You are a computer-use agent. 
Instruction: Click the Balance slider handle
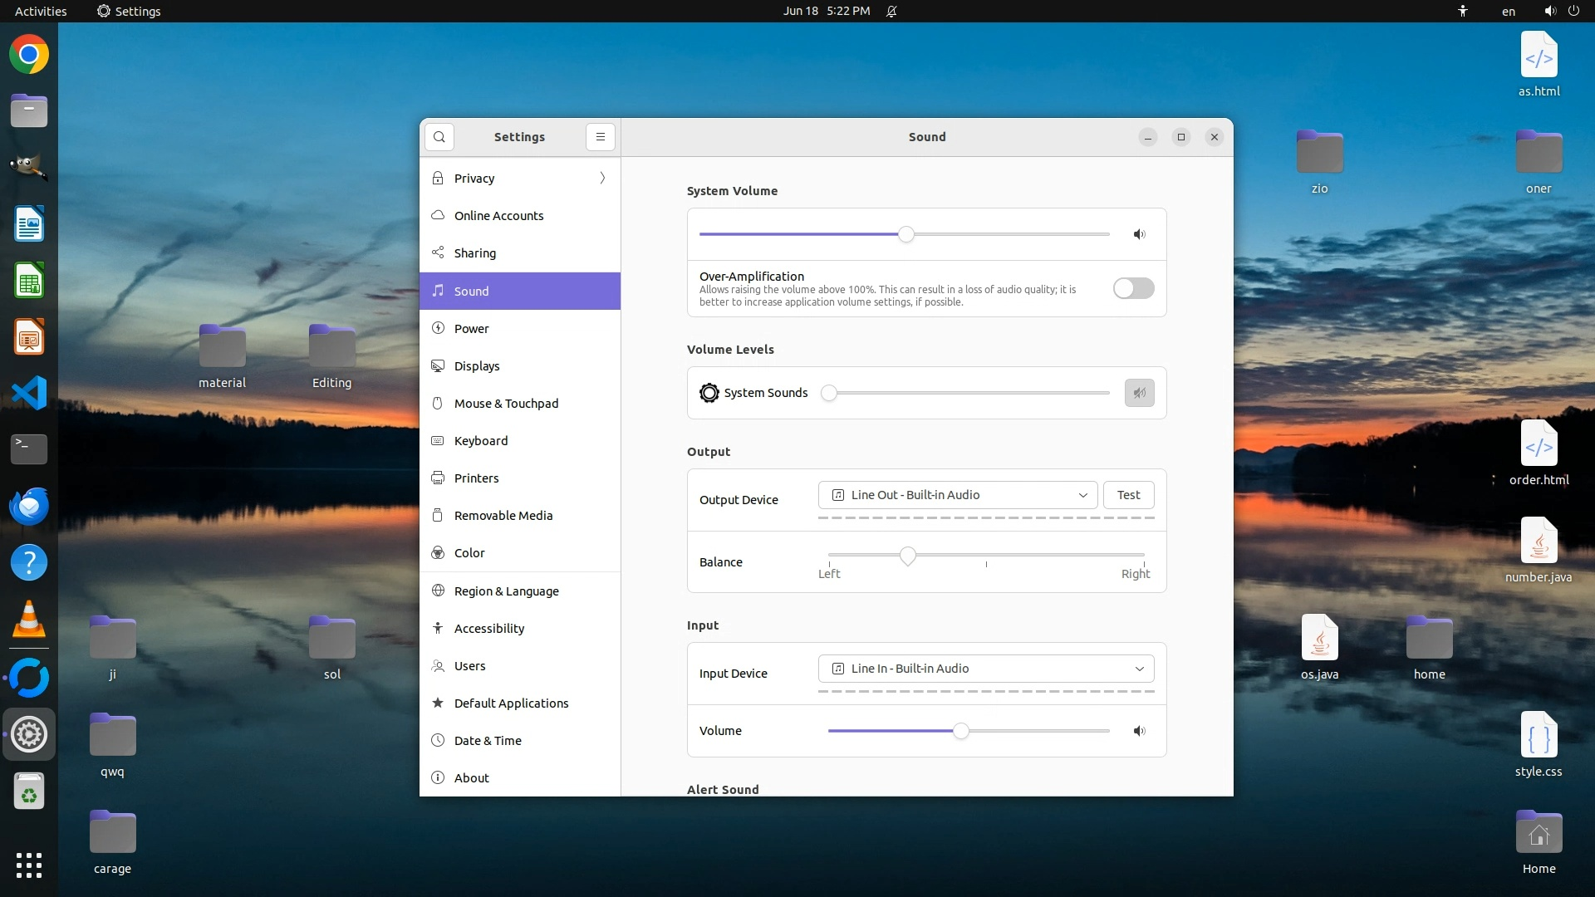pos(908,555)
